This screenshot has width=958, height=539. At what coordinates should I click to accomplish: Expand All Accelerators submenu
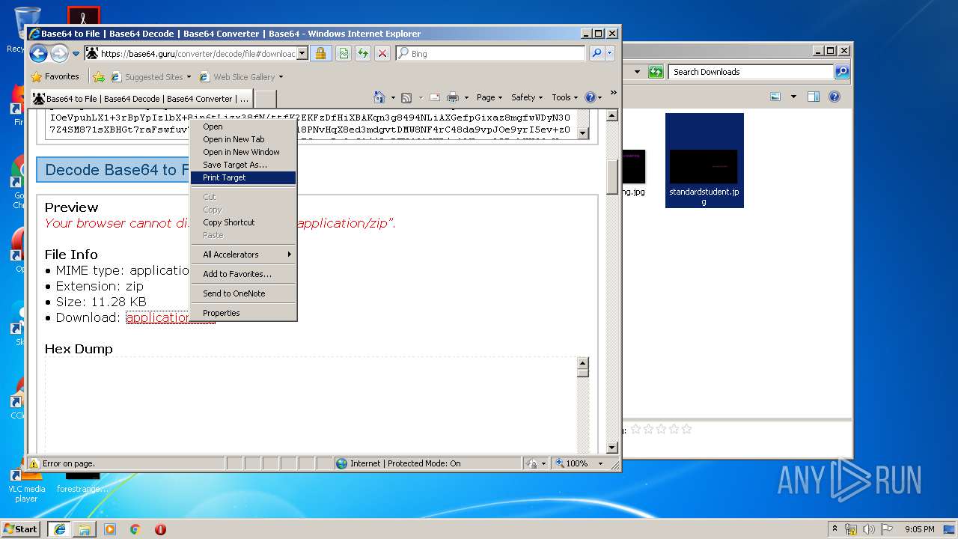[x=243, y=255]
